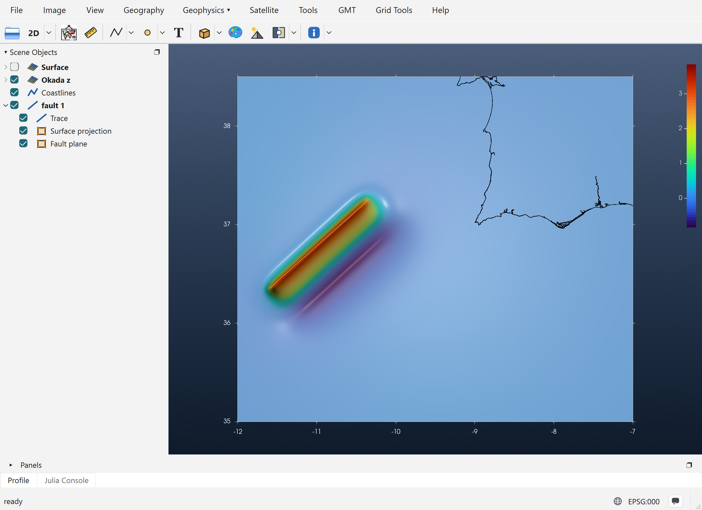Enable the Surface layer checkbox
702x510 pixels.
point(14,67)
